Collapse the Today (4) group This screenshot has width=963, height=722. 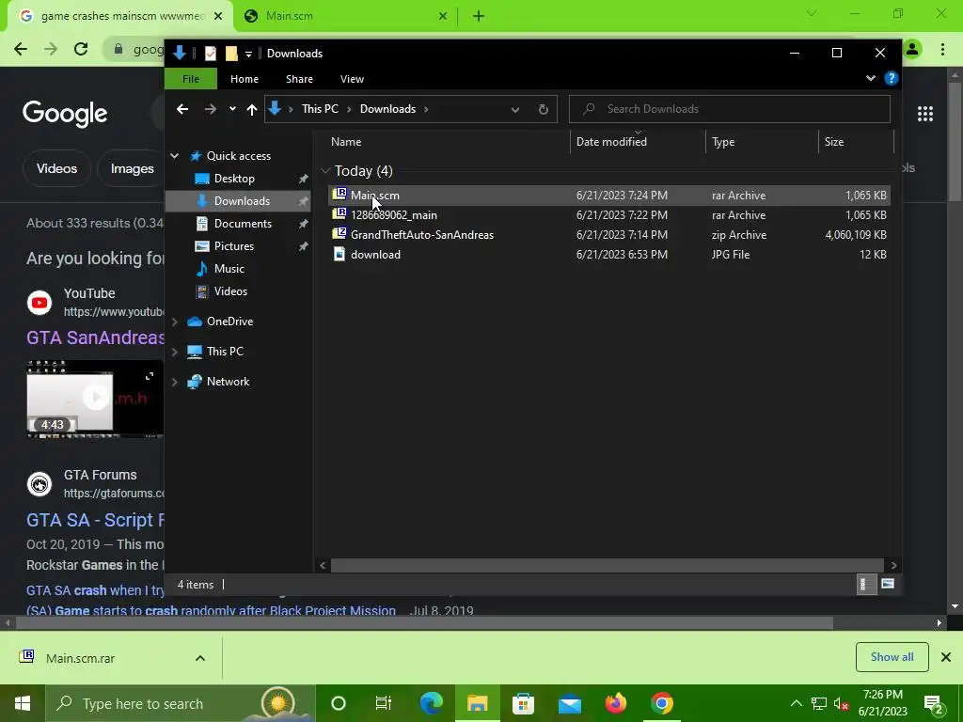(326, 171)
